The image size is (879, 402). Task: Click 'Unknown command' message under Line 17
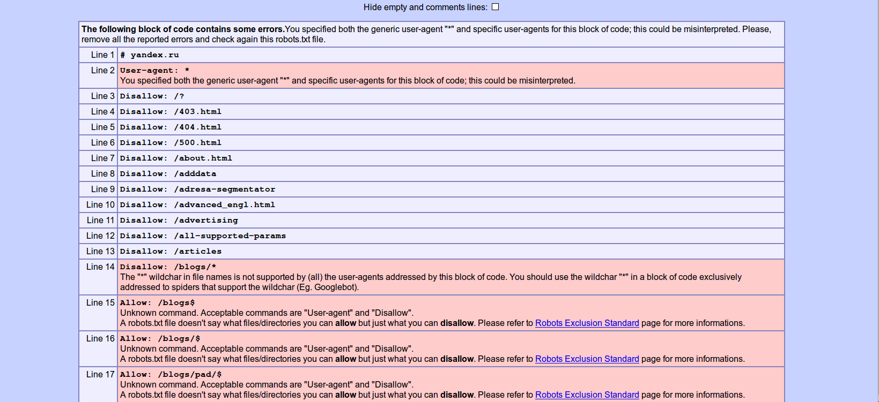267,385
